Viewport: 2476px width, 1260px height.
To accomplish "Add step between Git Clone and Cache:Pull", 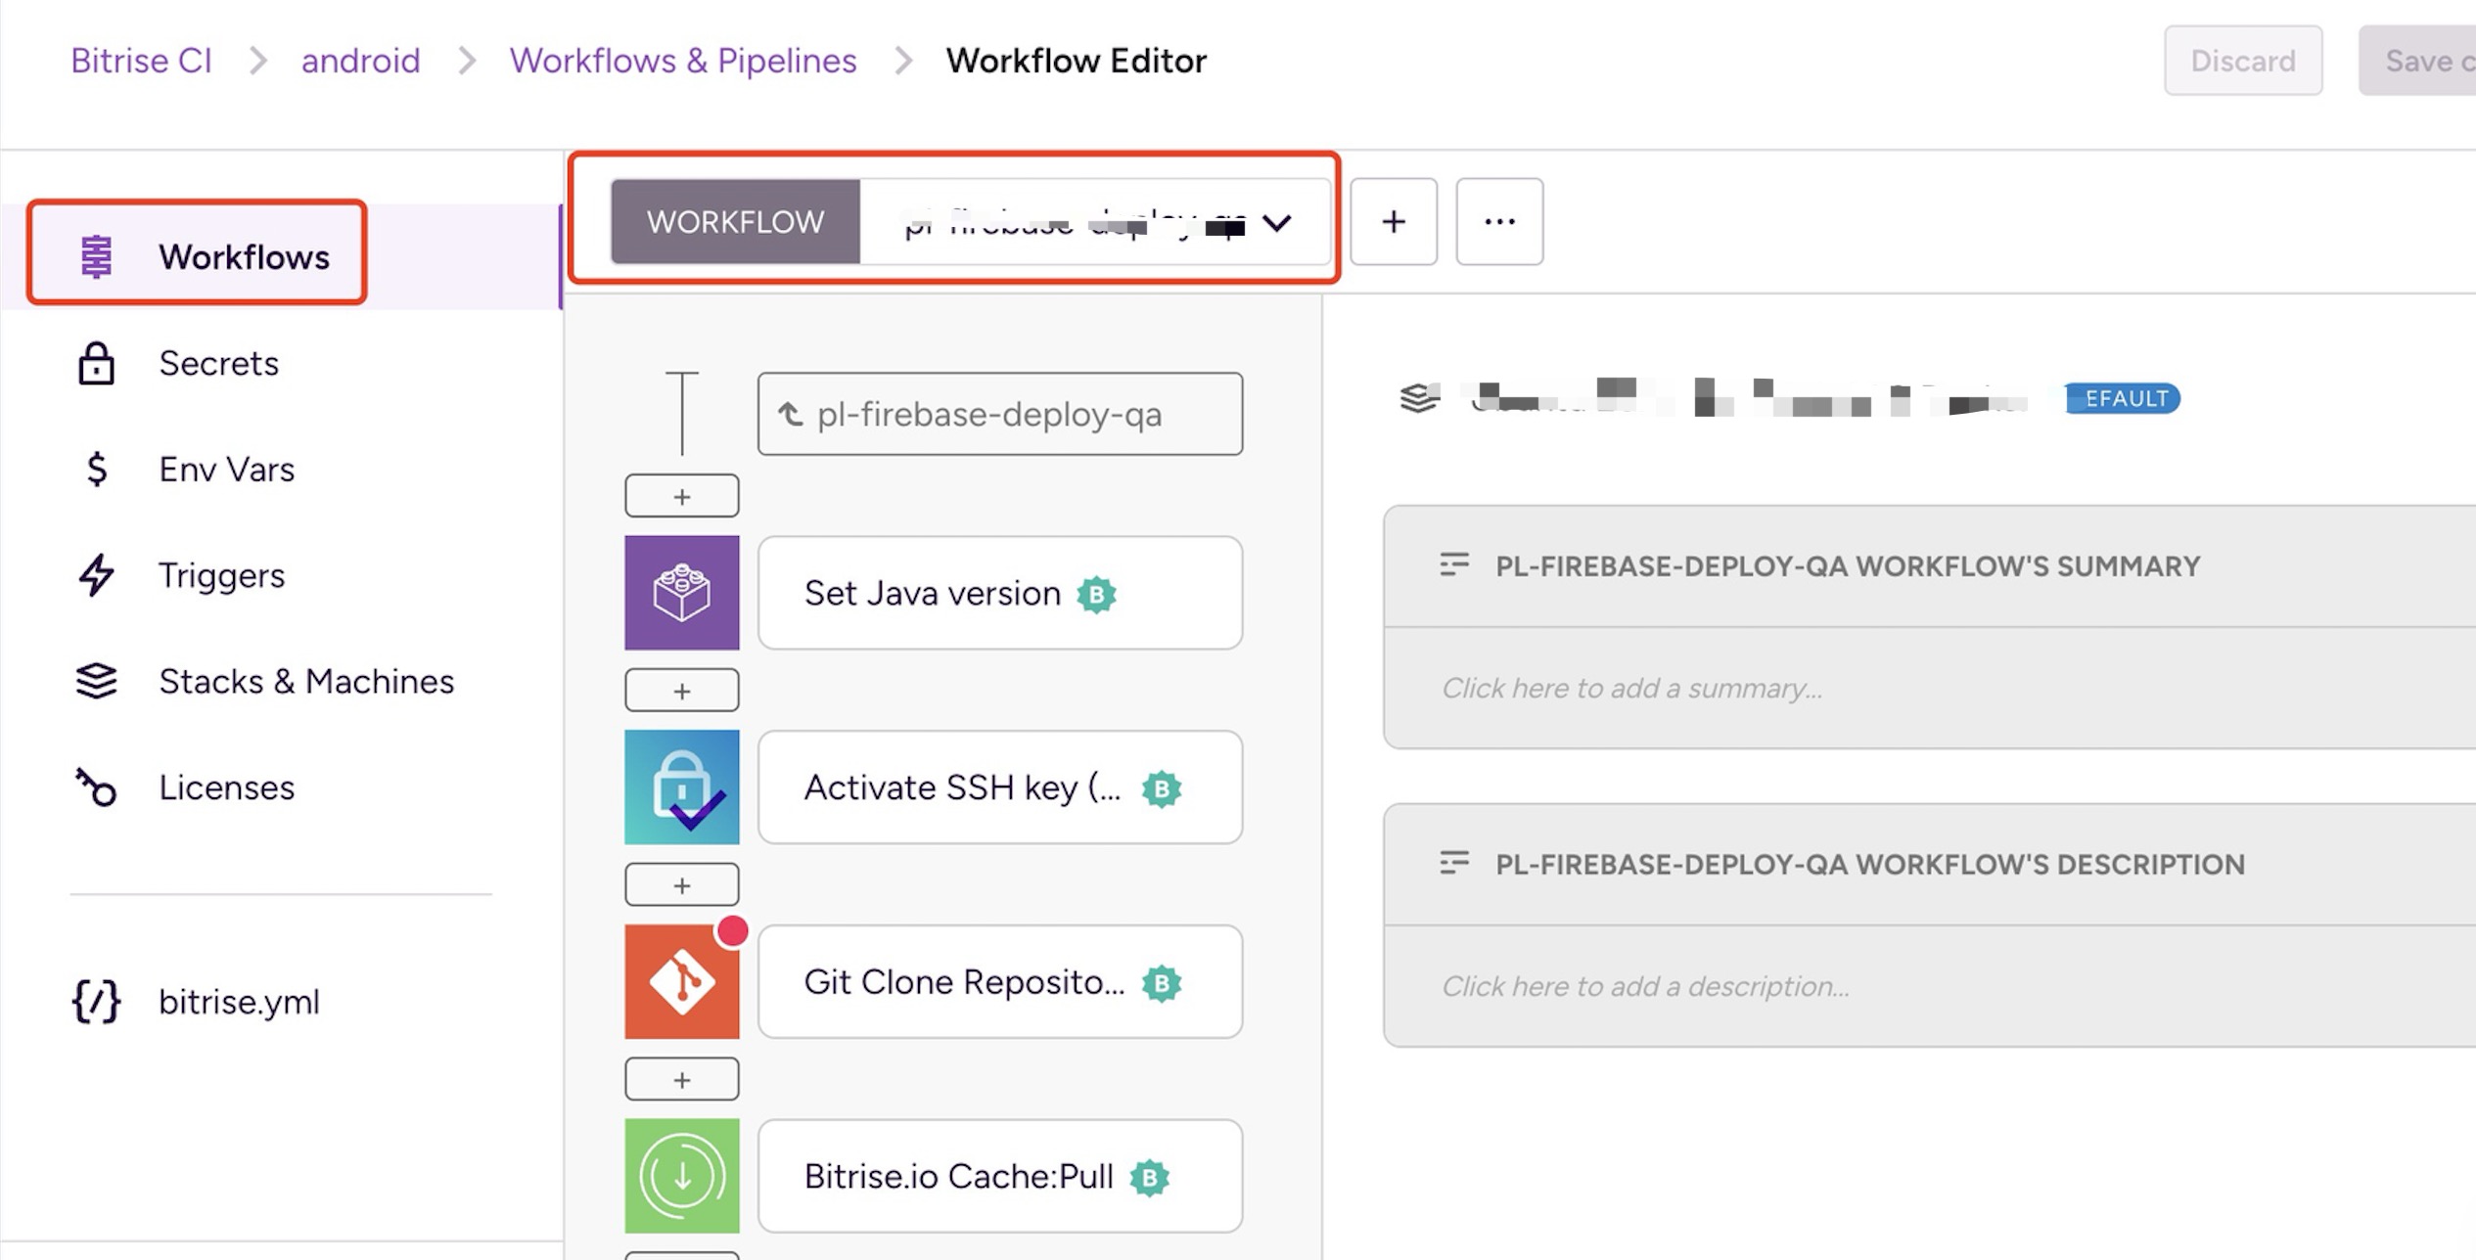I will pos(682,1080).
